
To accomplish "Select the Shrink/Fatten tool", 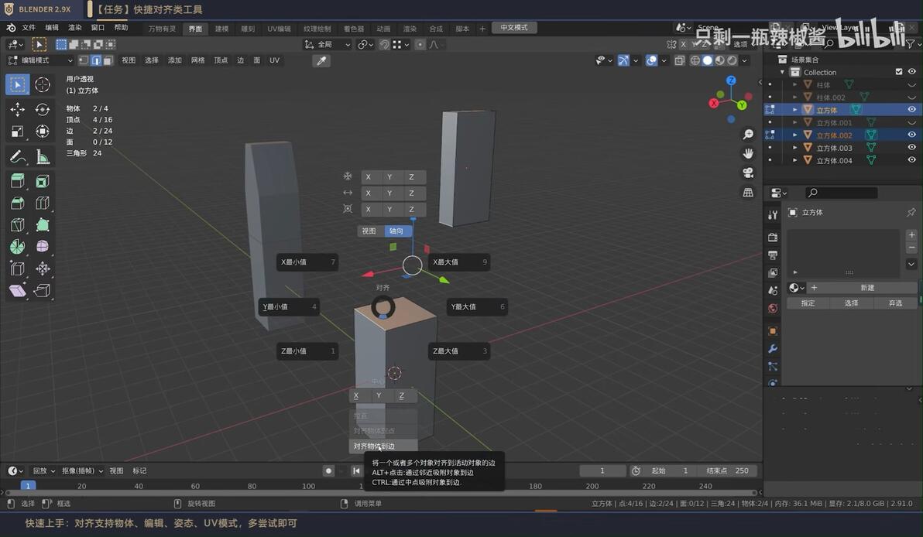I will (43, 268).
